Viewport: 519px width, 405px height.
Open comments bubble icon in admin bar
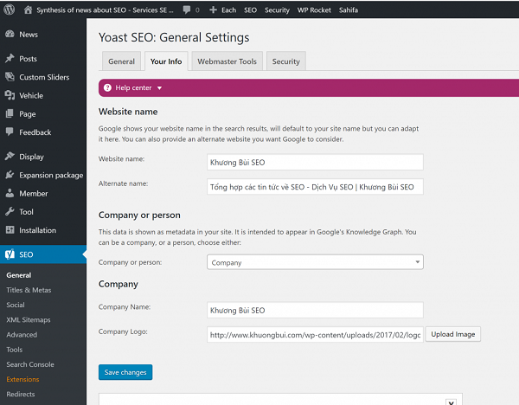coord(187,10)
